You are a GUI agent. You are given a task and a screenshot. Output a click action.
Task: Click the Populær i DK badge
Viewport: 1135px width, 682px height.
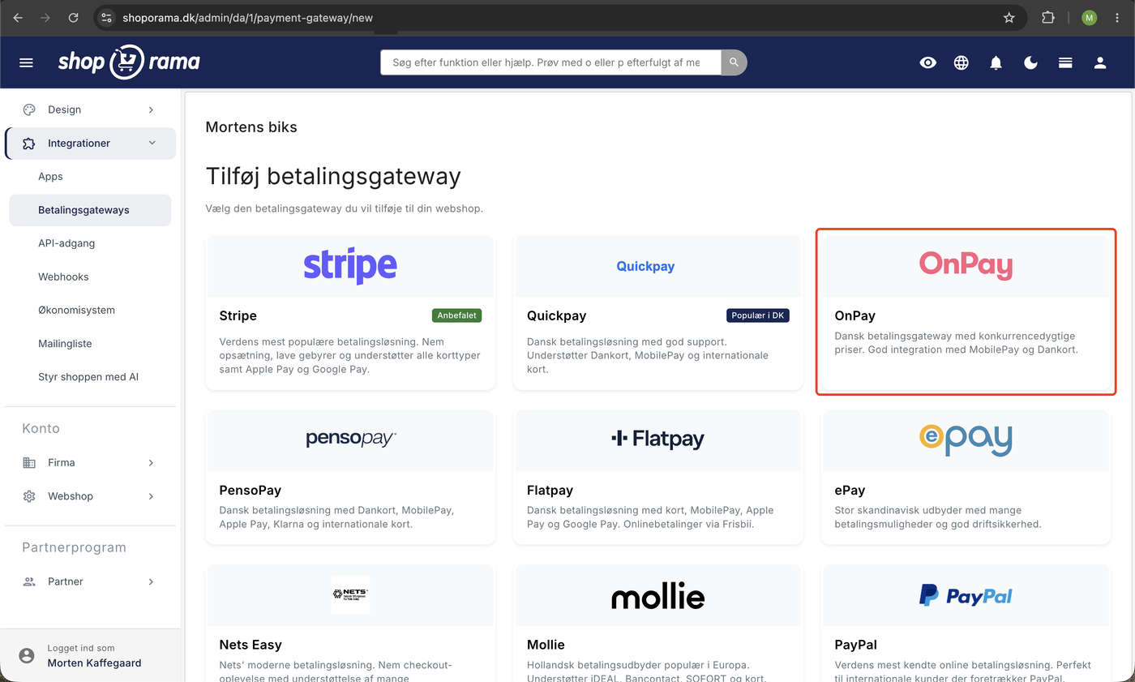pyautogui.click(x=758, y=315)
